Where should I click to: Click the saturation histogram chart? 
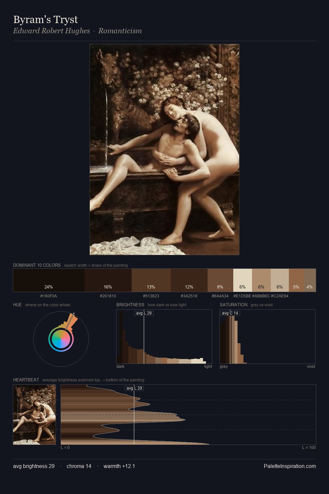click(x=267, y=337)
